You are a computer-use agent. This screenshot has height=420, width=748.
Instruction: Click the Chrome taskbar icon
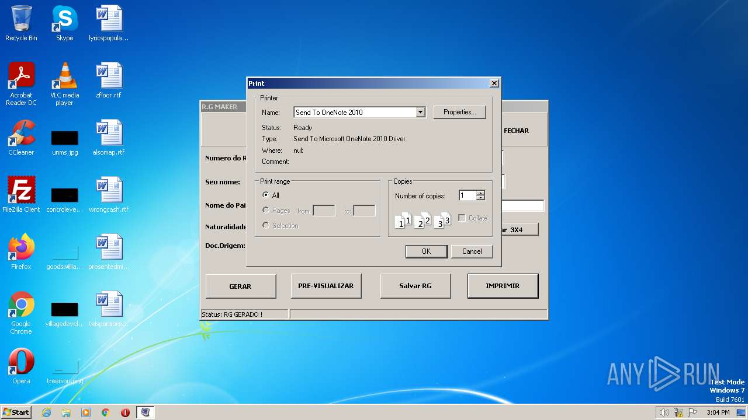[x=106, y=412]
